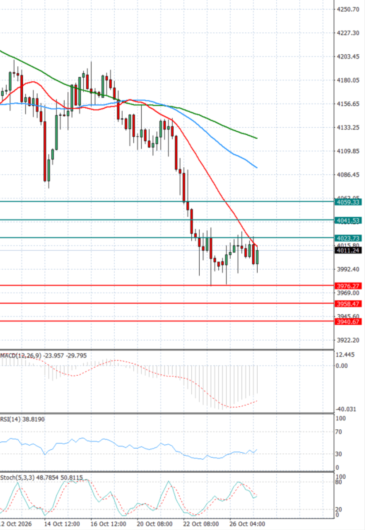Select the 4023.73 resistance level label
The image size is (365, 530).
(x=348, y=238)
